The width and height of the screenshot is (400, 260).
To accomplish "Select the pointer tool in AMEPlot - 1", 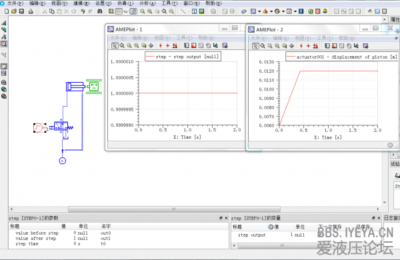I will (x=115, y=45).
